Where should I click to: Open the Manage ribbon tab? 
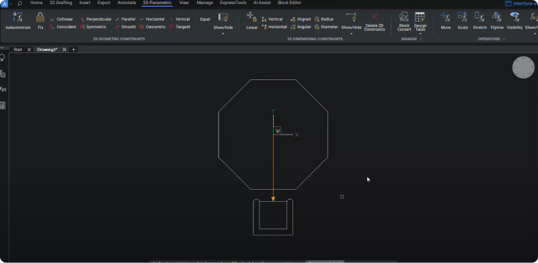(205, 3)
